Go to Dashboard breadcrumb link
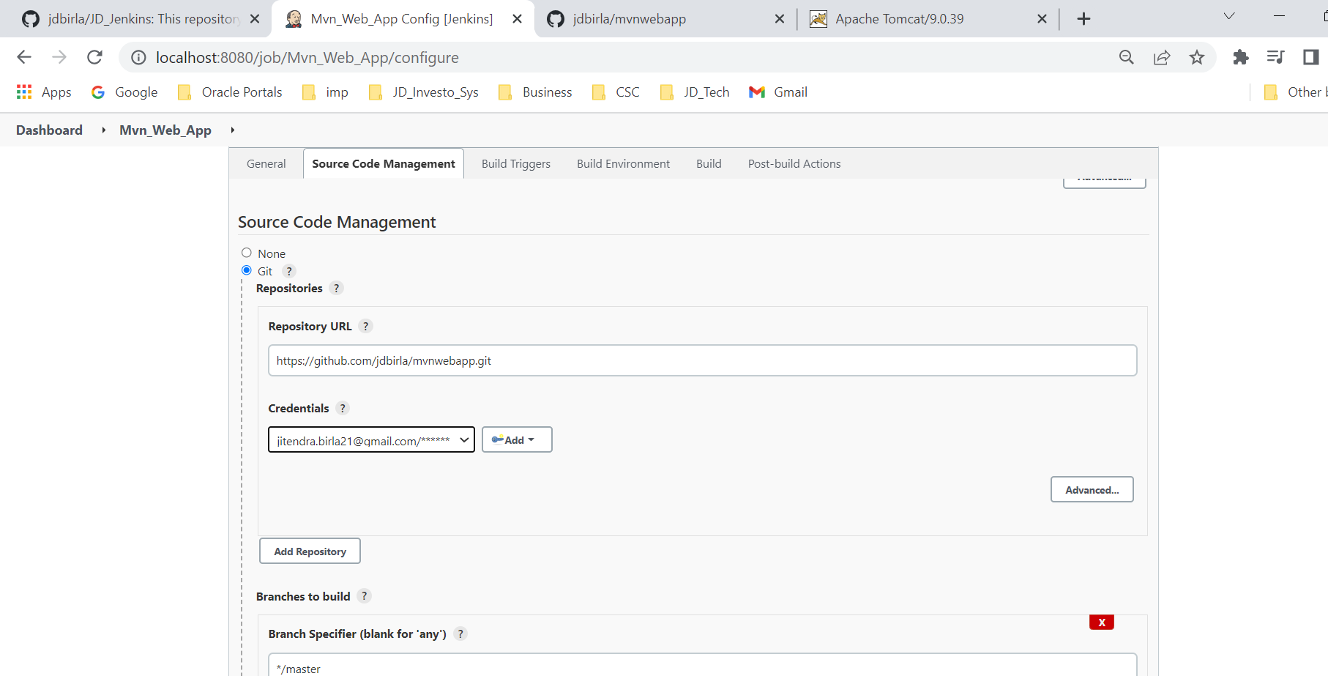This screenshot has width=1328, height=676. tap(49, 130)
